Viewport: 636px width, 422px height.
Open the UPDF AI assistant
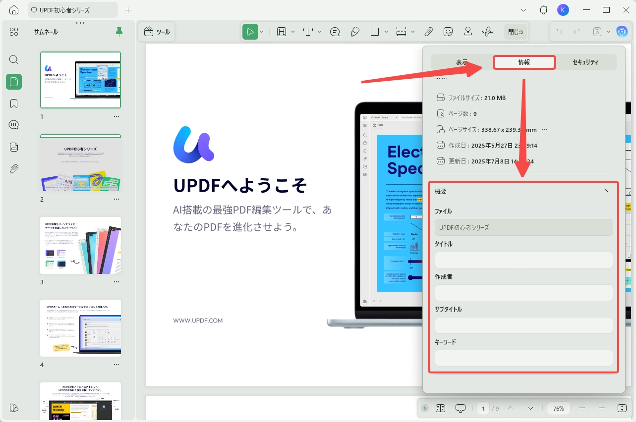[x=622, y=32]
